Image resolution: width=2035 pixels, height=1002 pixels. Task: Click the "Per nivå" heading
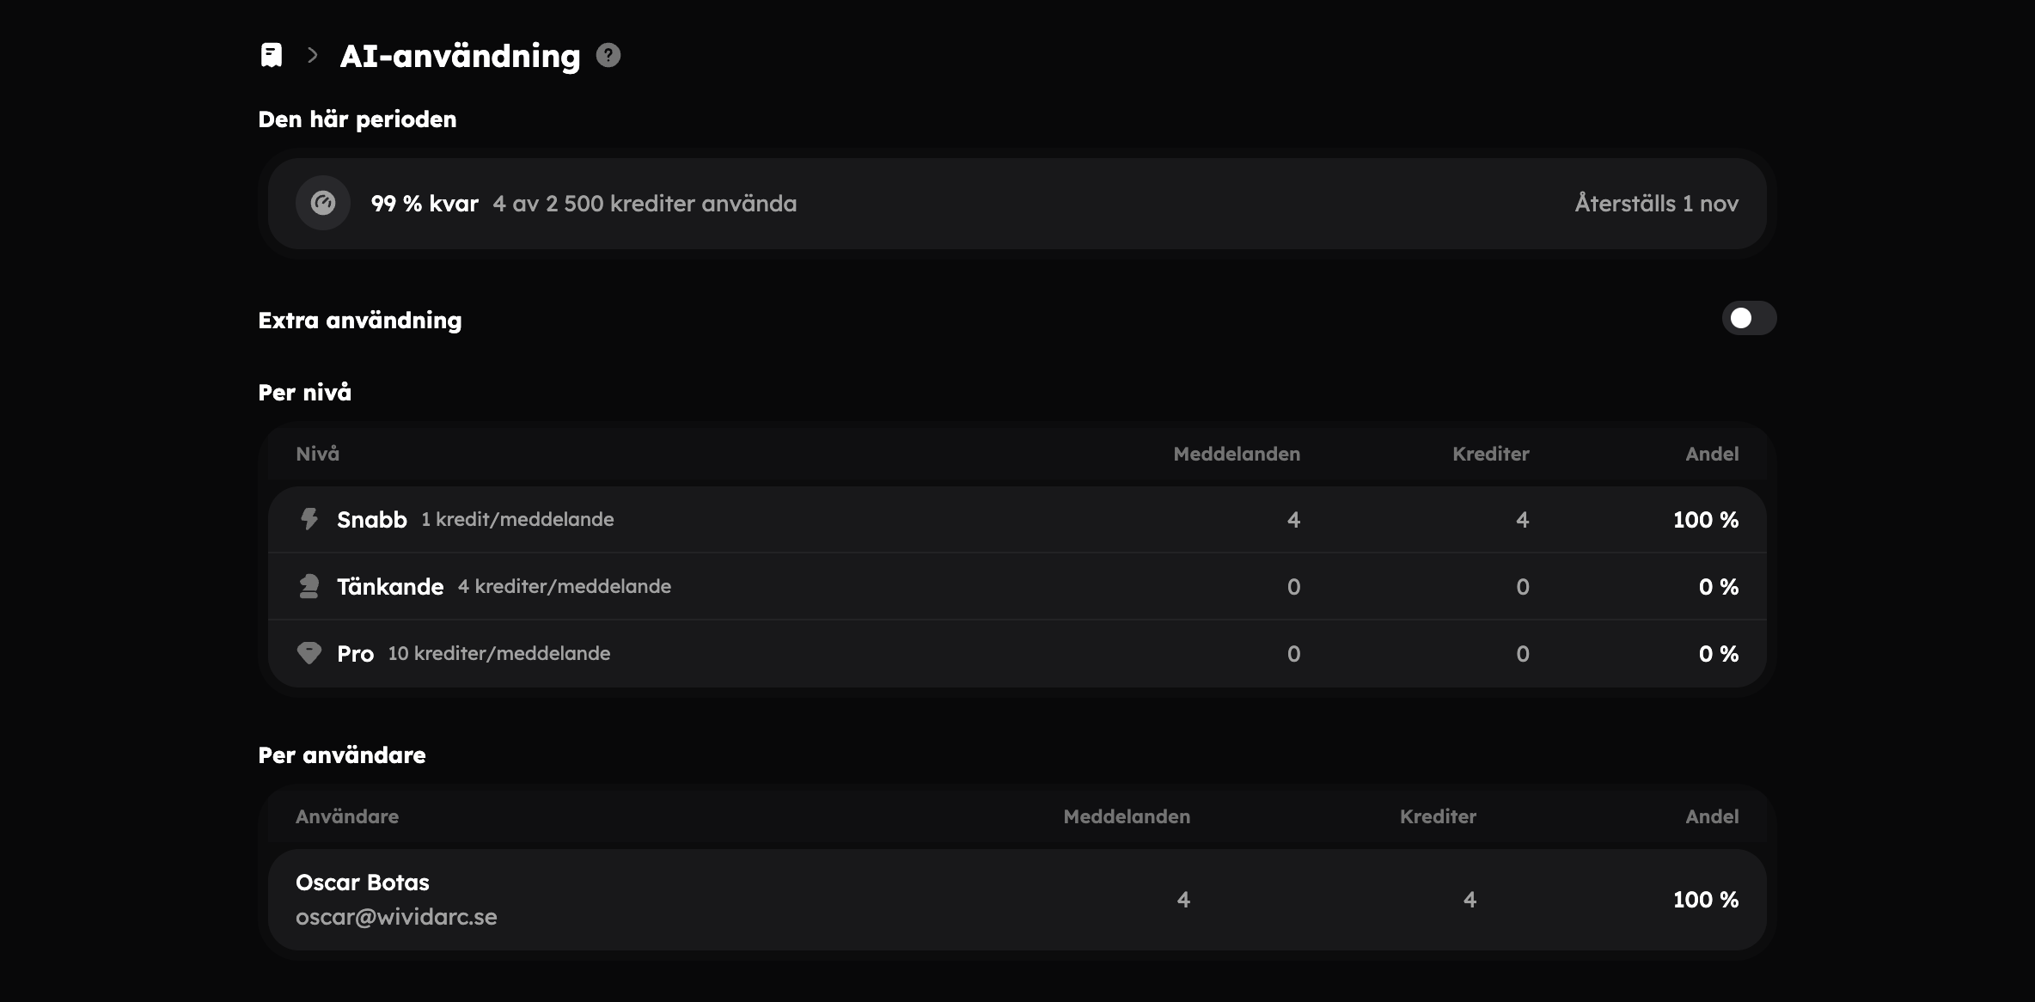(305, 393)
